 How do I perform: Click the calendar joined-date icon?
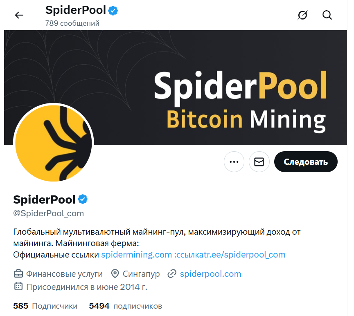[18, 287]
